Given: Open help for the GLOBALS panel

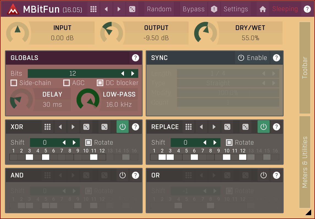Looking at the screenshot, I should click(136, 58).
